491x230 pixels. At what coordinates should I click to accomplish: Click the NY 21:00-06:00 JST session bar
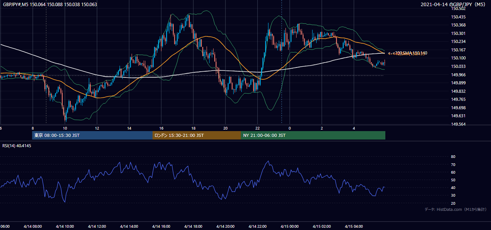[313, 135]
